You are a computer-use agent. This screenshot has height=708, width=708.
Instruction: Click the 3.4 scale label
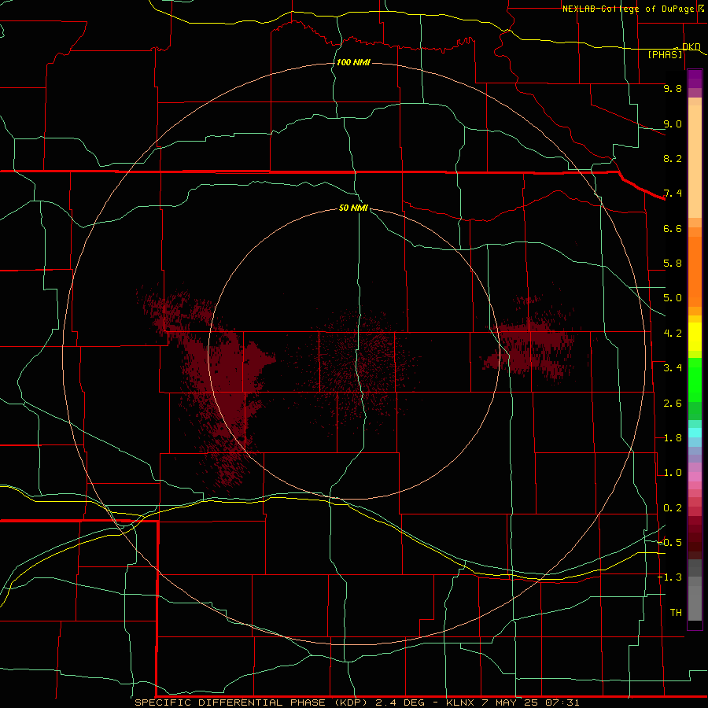coord(673,368)
